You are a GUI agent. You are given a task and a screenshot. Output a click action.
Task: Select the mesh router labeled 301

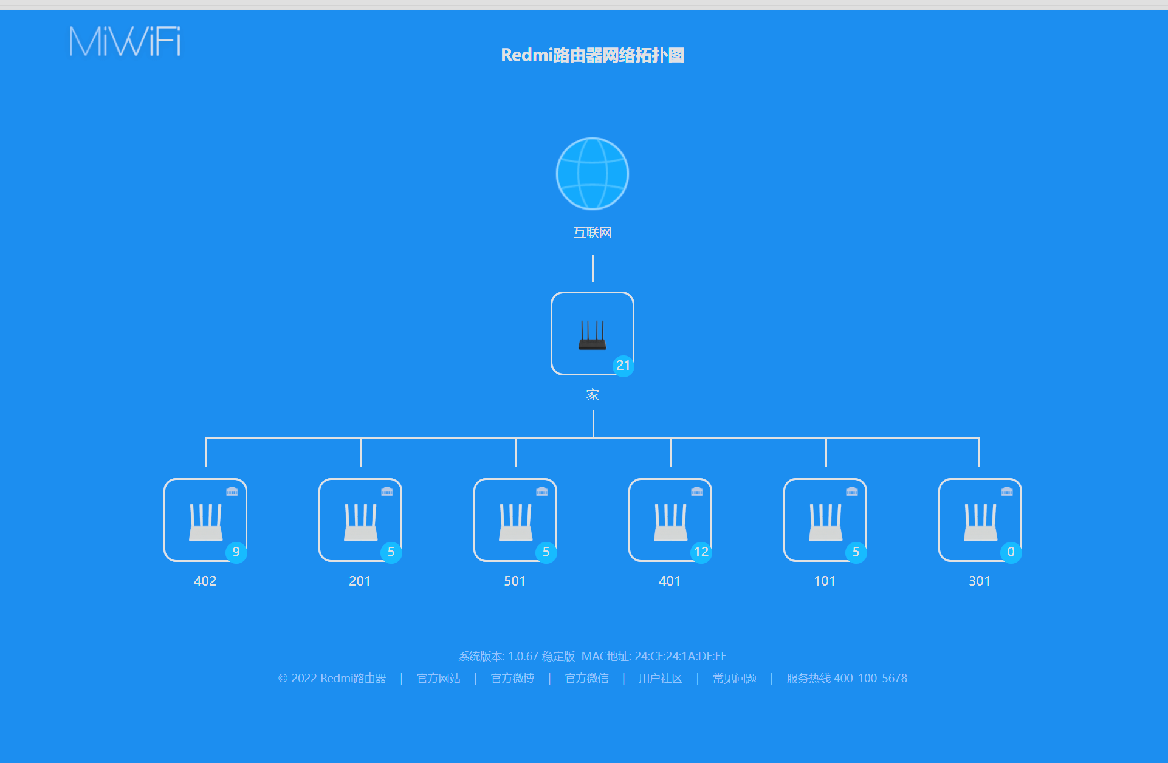980,521
